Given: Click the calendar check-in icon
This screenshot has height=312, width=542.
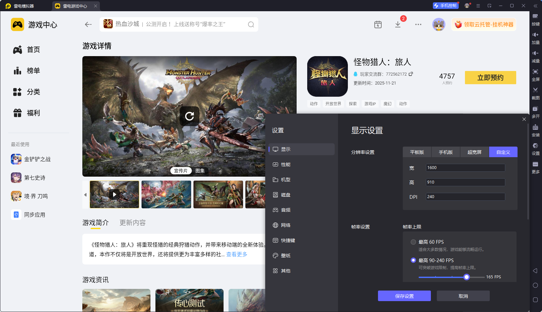Looking at the screenshot, I should (378, 24).
